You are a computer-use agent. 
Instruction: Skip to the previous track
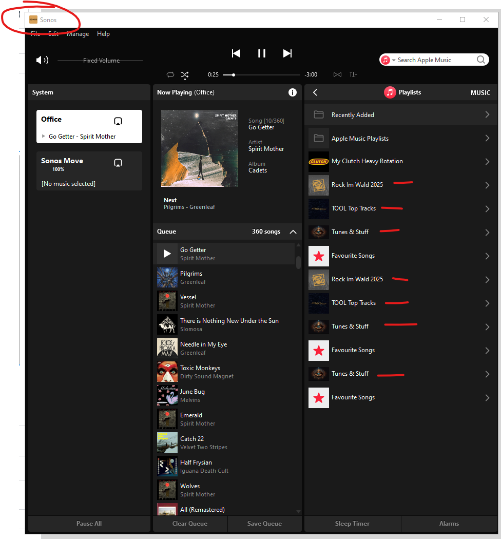click(236, 53)
